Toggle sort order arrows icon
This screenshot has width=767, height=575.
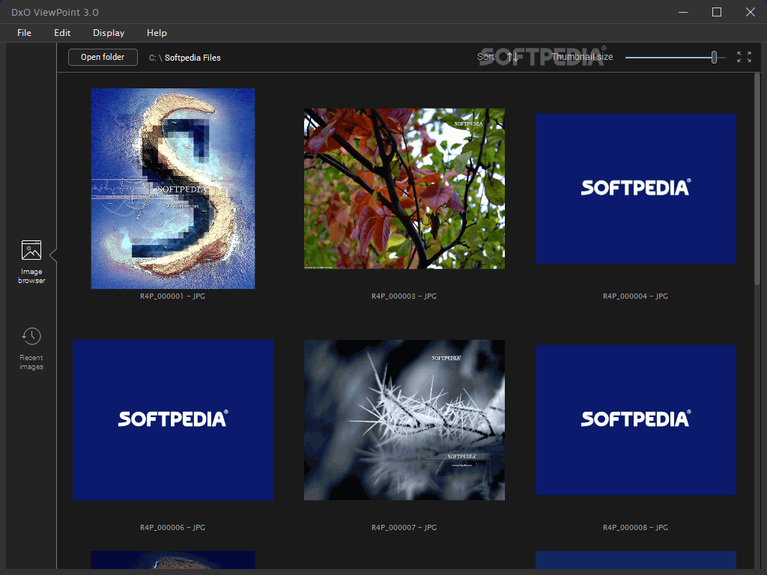click(512, 57)
